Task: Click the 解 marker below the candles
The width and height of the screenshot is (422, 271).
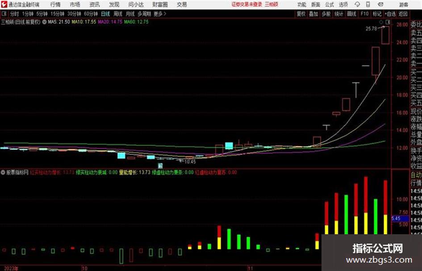Action: point(160,166)
